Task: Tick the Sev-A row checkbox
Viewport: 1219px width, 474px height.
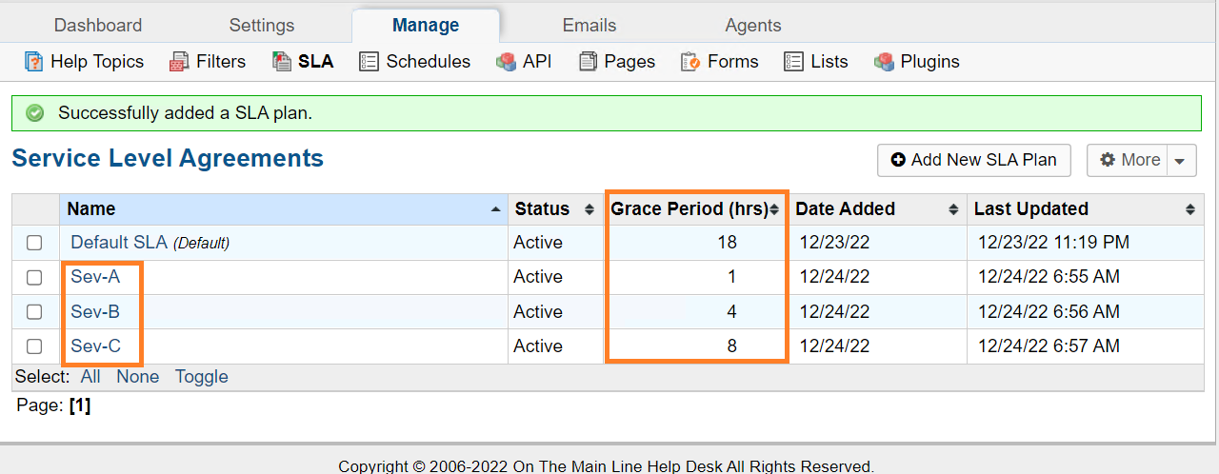Action: pyautogui.click(x=34, y=277)
